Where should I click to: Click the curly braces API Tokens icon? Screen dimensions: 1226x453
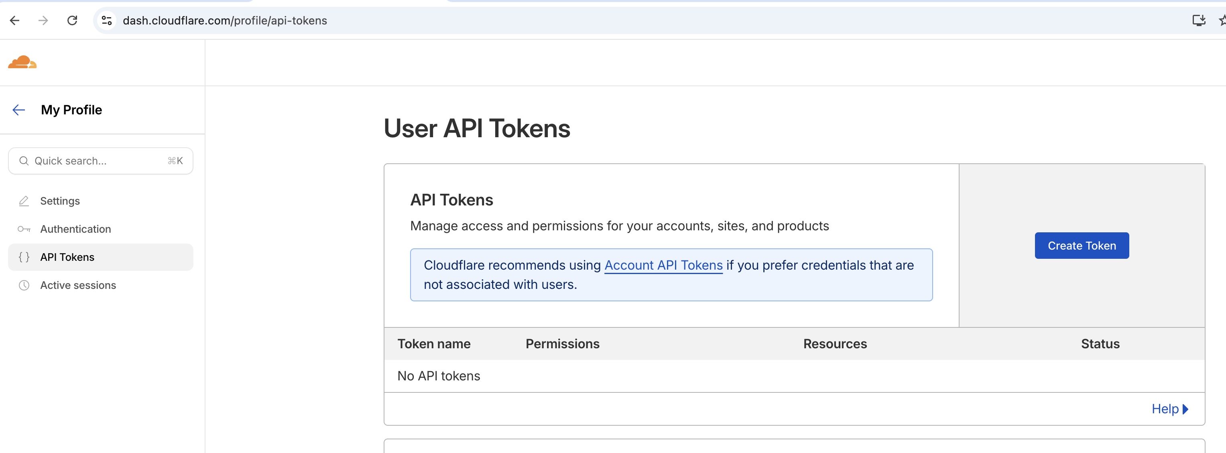[24, 257]
